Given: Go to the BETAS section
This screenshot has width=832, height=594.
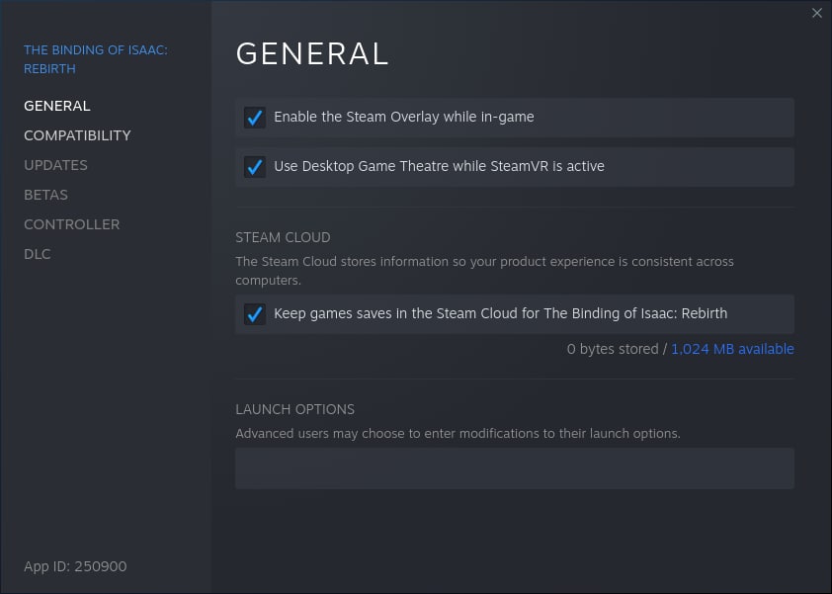Looking at the screenshot, I should [45, 195].
